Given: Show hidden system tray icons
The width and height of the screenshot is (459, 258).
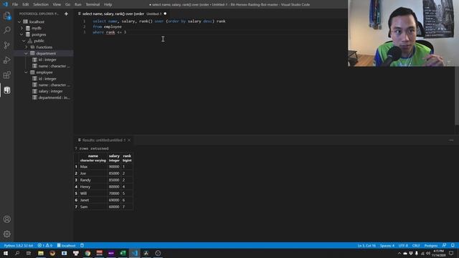Looking at the screenshot, I should click(x=399, y=253).
